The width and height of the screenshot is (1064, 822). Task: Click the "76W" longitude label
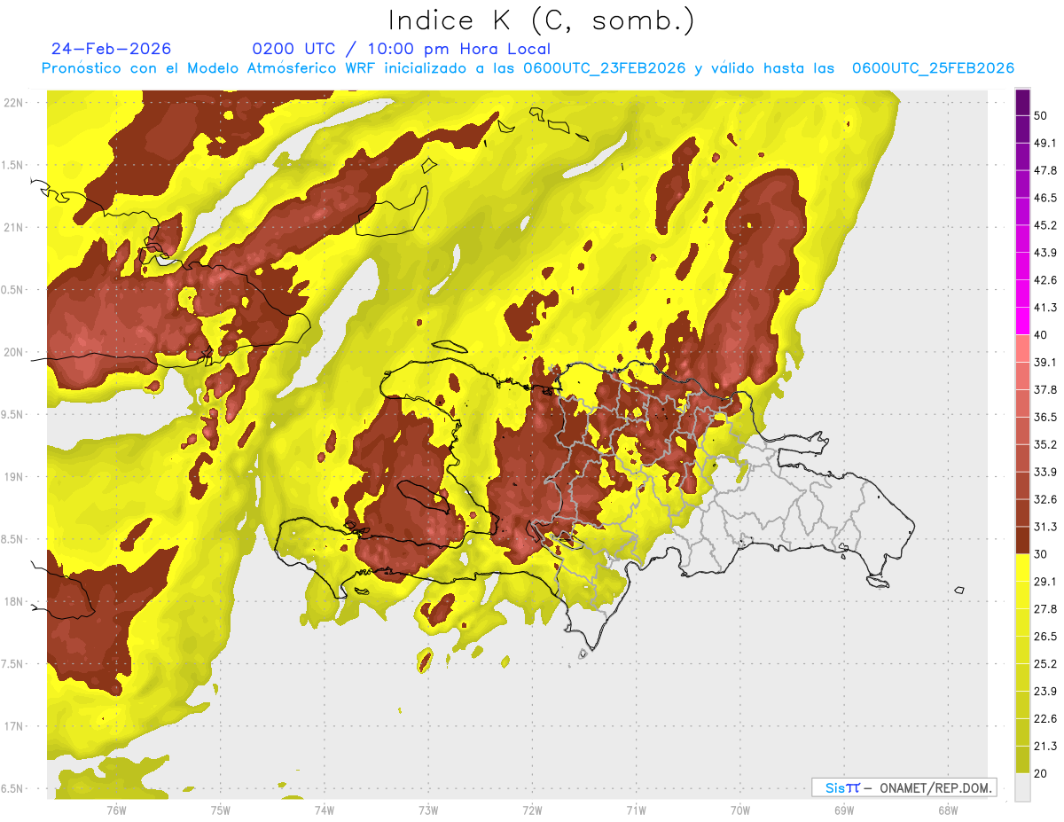(116, 809)
